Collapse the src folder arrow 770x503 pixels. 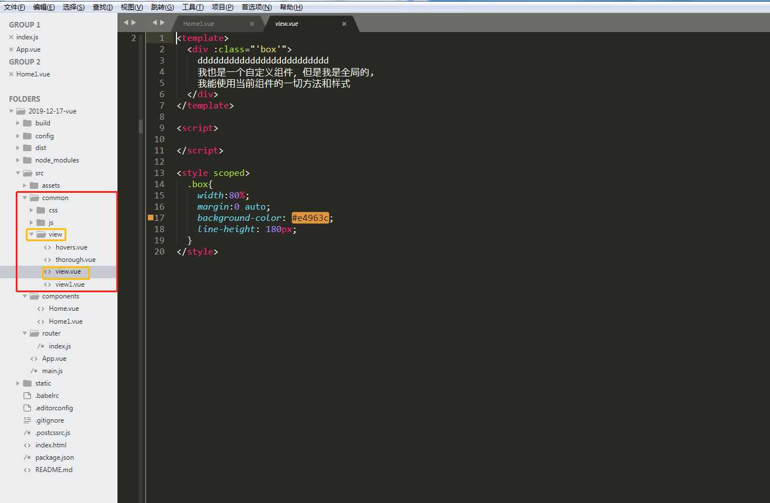(18, 173)
